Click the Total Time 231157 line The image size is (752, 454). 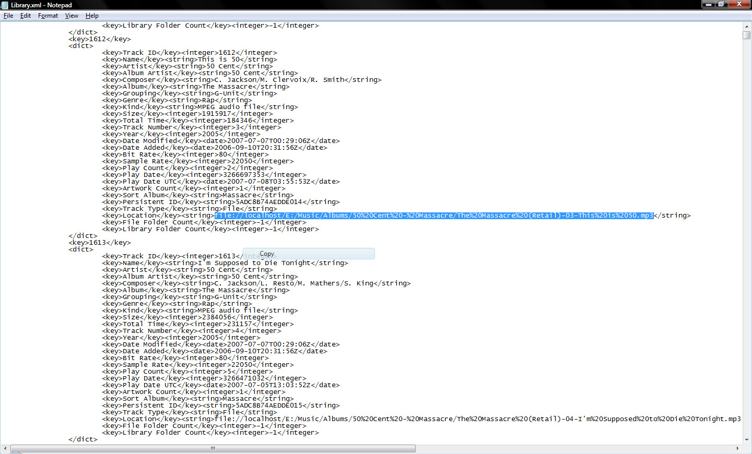(x=198, y=324)
